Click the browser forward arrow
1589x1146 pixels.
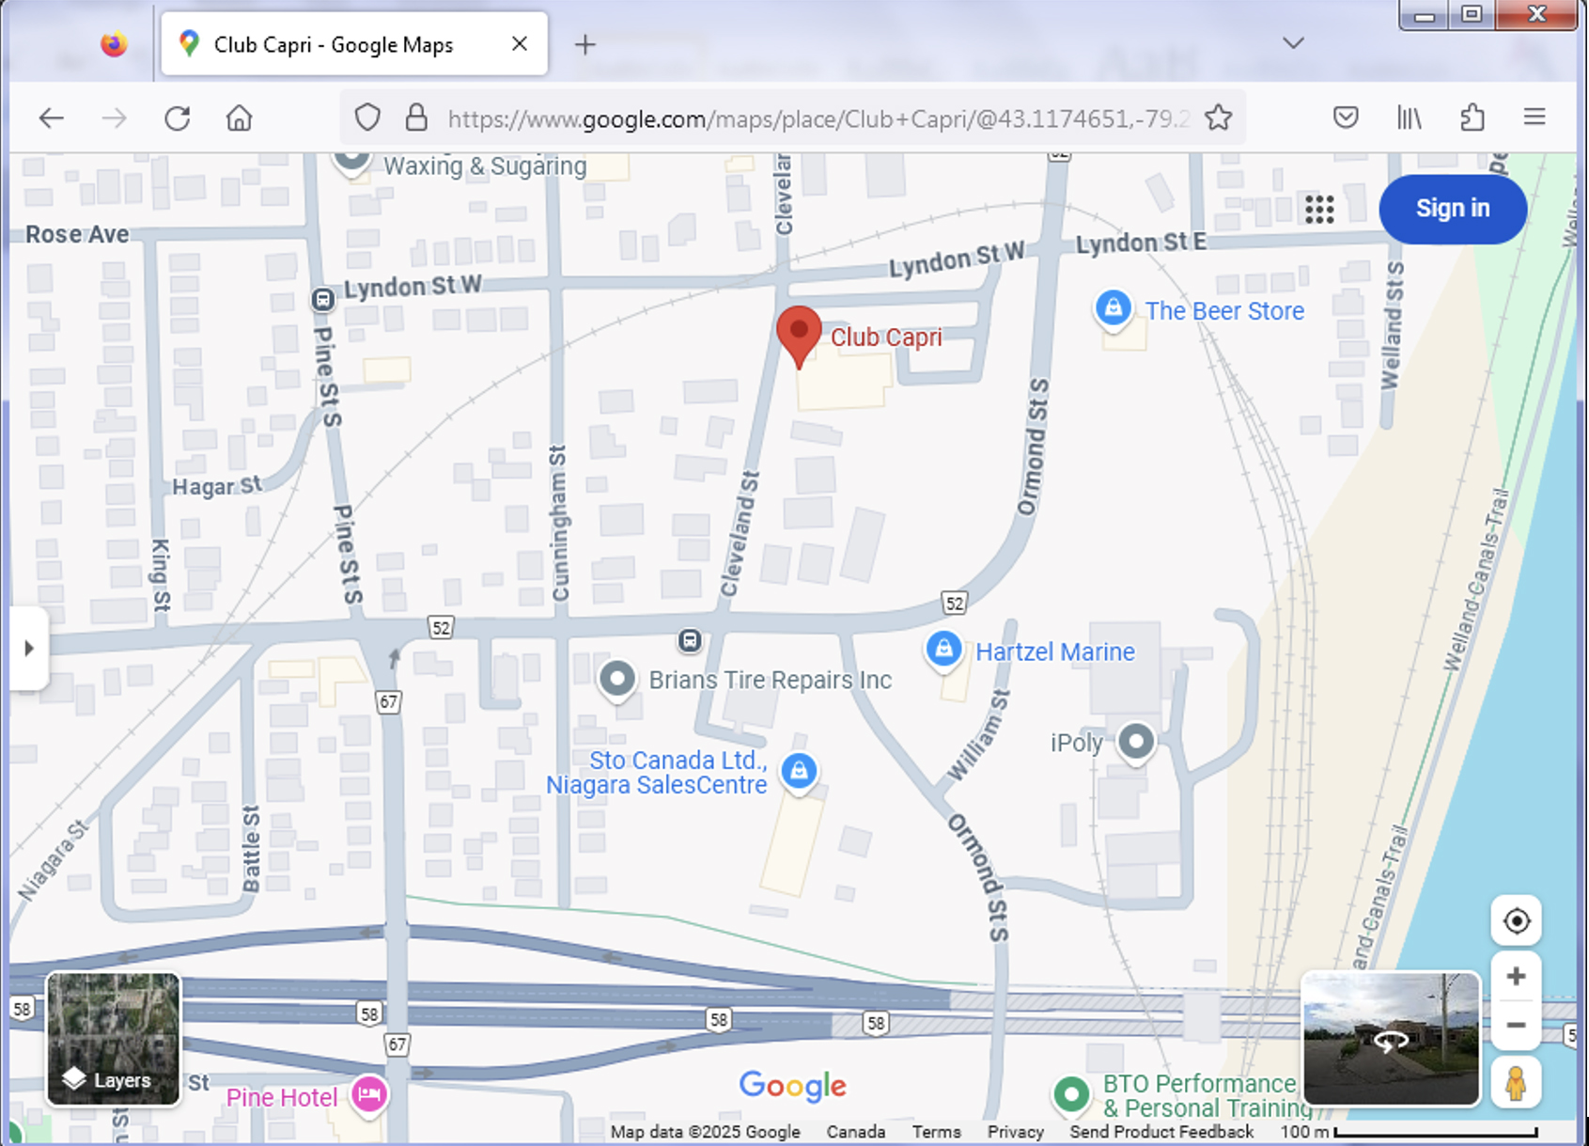pos(114,118)
